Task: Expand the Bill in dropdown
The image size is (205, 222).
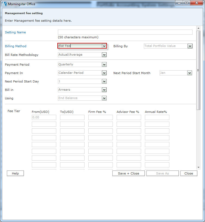Action: [104, 90]
